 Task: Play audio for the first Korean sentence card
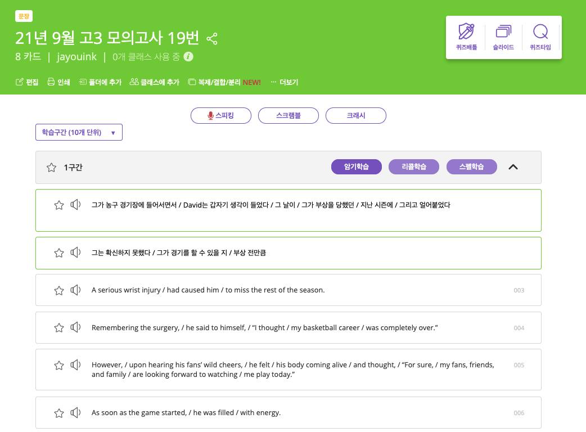75,205
